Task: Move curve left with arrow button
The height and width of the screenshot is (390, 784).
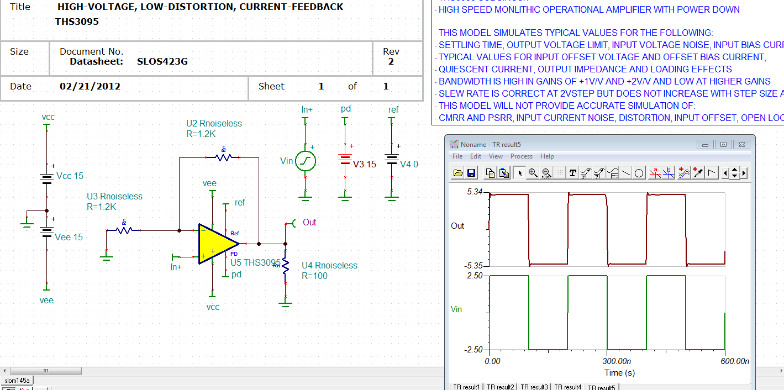Action: (x=725, y=173)
